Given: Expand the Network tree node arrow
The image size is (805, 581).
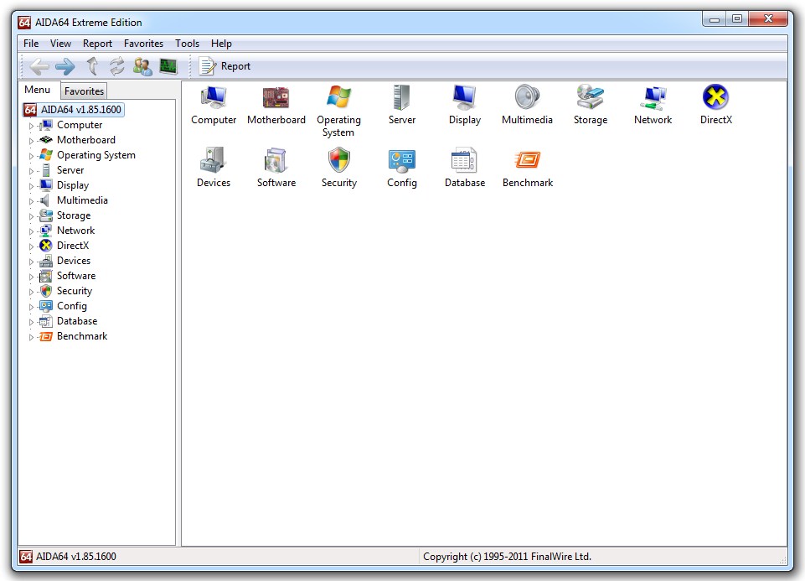Looking at the screenshot, I should pyautogui.click(x=31, y=231).
